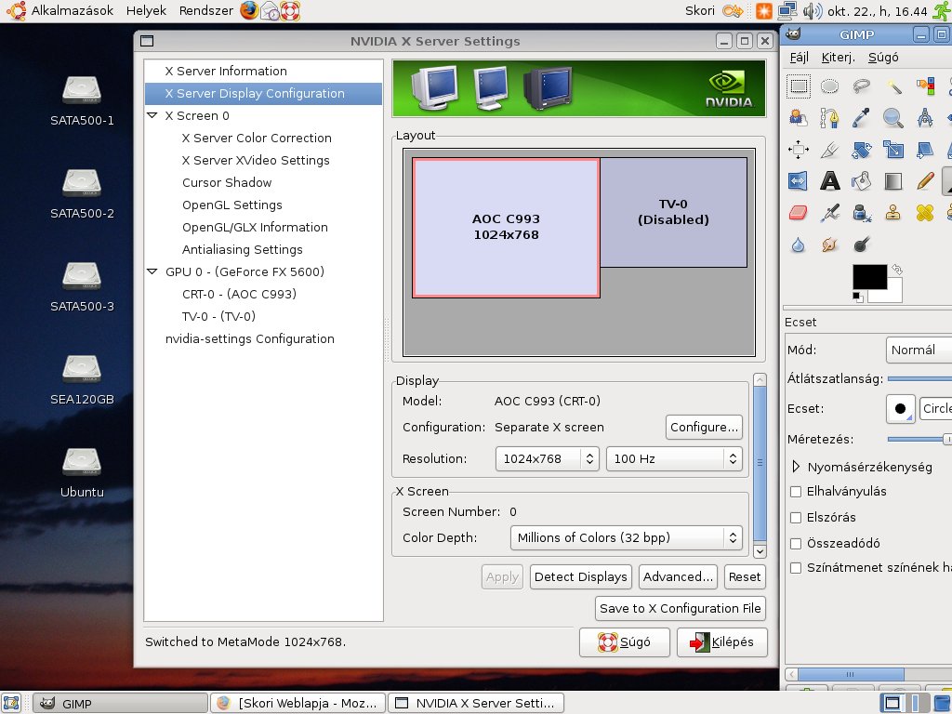Screen dimensions: 952x714
Task: Select the Zoom magnifier tool
Action: [x=893, y=118]
